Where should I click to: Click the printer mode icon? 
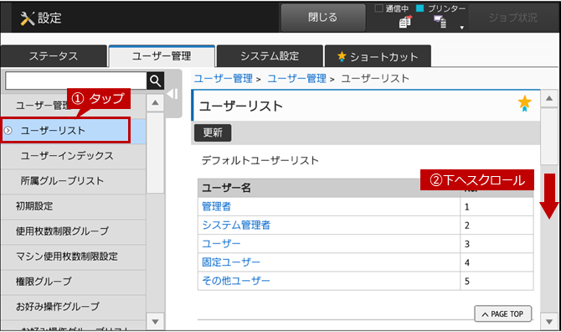click(x=440, y=22)
